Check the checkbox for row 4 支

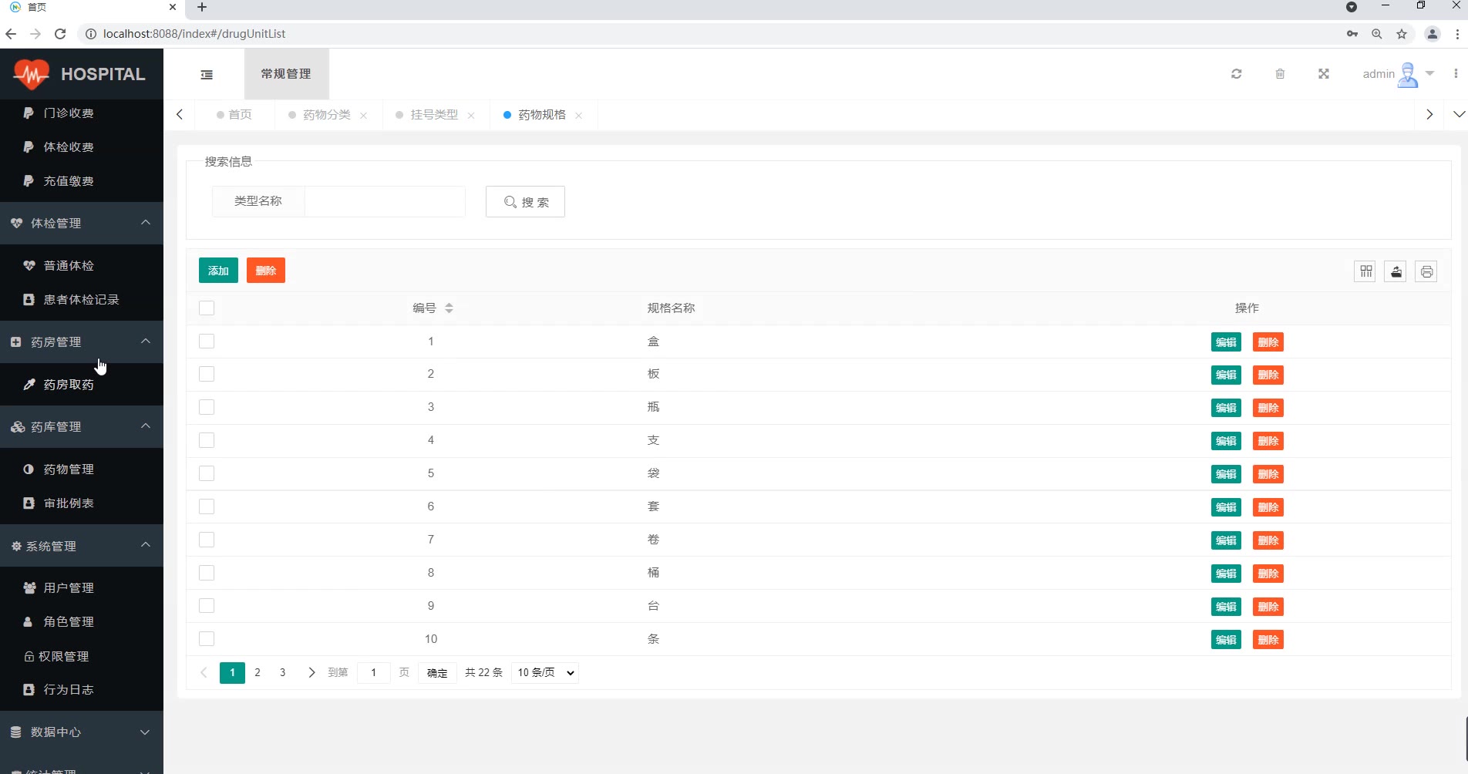[x=207, y=440]
